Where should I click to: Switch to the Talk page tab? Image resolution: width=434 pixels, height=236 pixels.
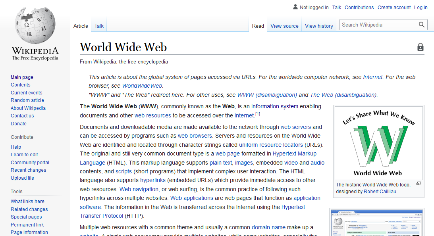click(x=99, y=26)
